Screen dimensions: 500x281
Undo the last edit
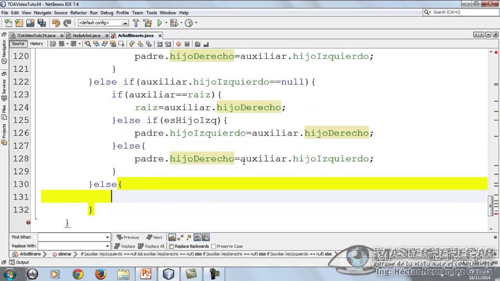[x=56, y=23]
